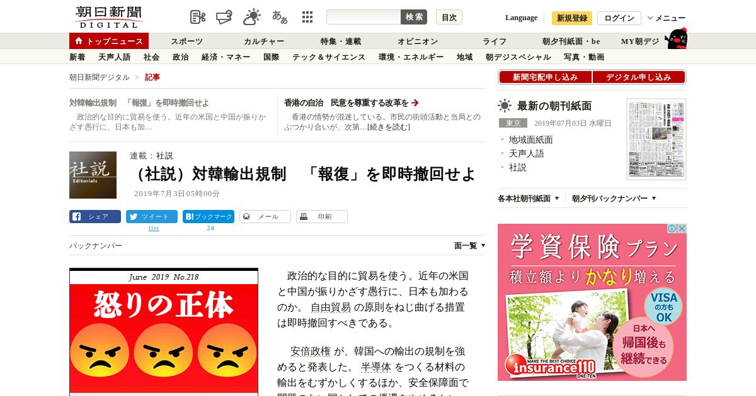
Task: Click the バックナンバー link
Action: (x=96, y=246)
